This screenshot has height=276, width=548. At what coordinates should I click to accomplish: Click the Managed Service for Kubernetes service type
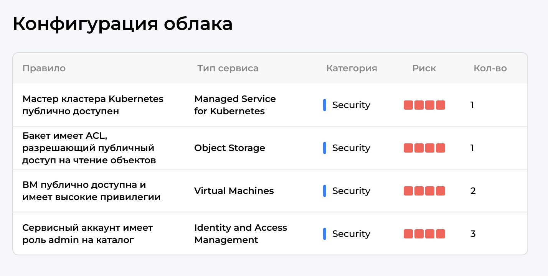235,105
